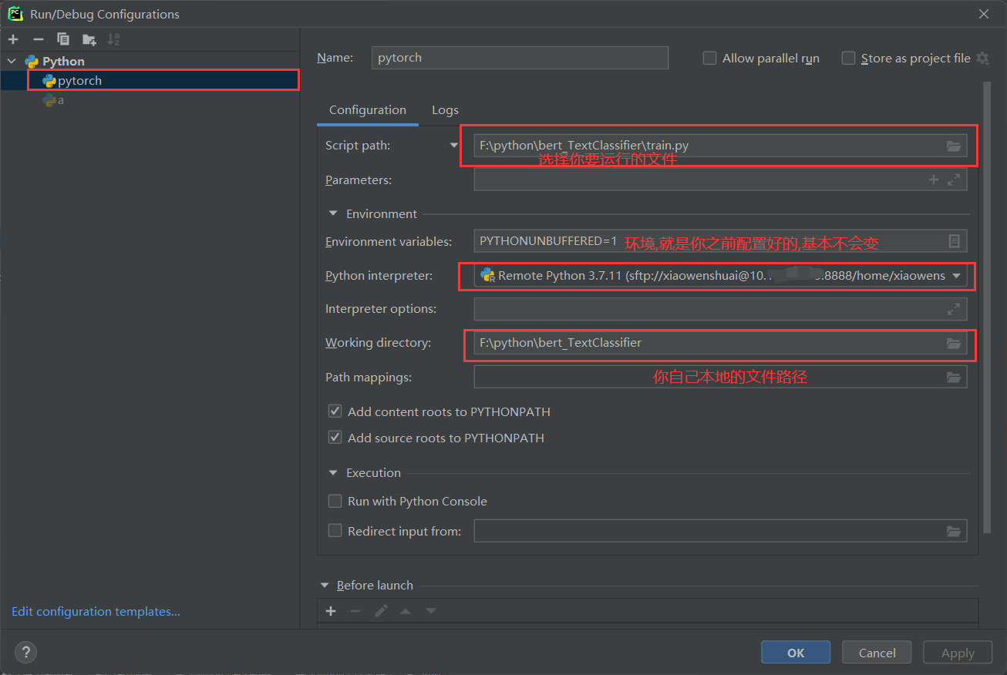This screenshot has width=1007, height=675.
Task: Uncheck Add content roots to PYTHONPATH
Action: coord(335,411)
